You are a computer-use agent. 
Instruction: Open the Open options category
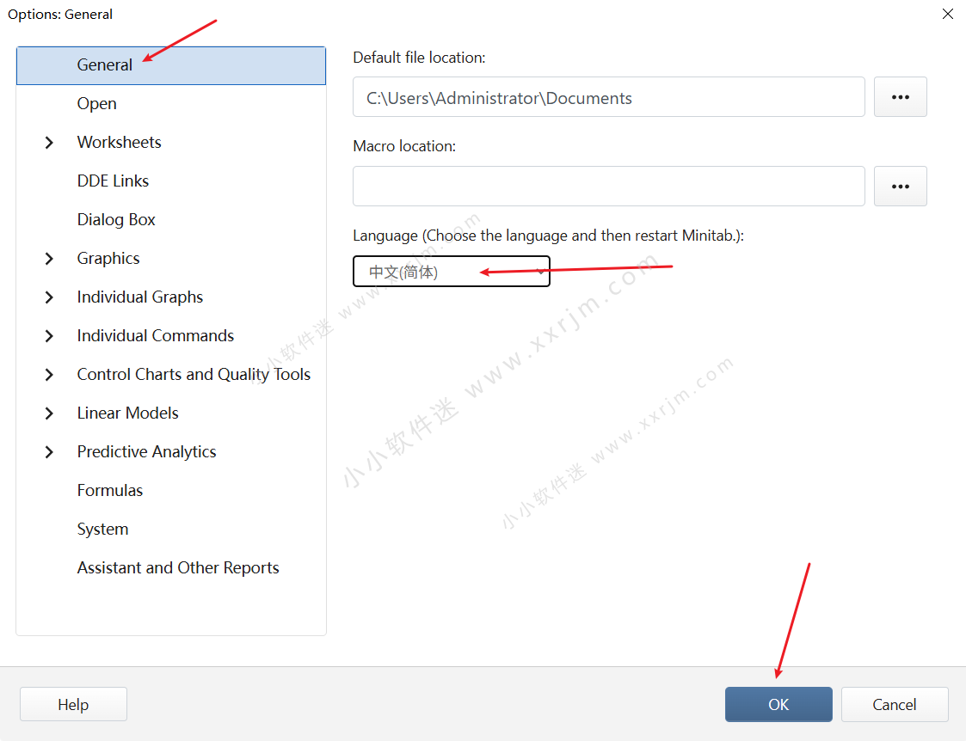click(x=96, y=103)
